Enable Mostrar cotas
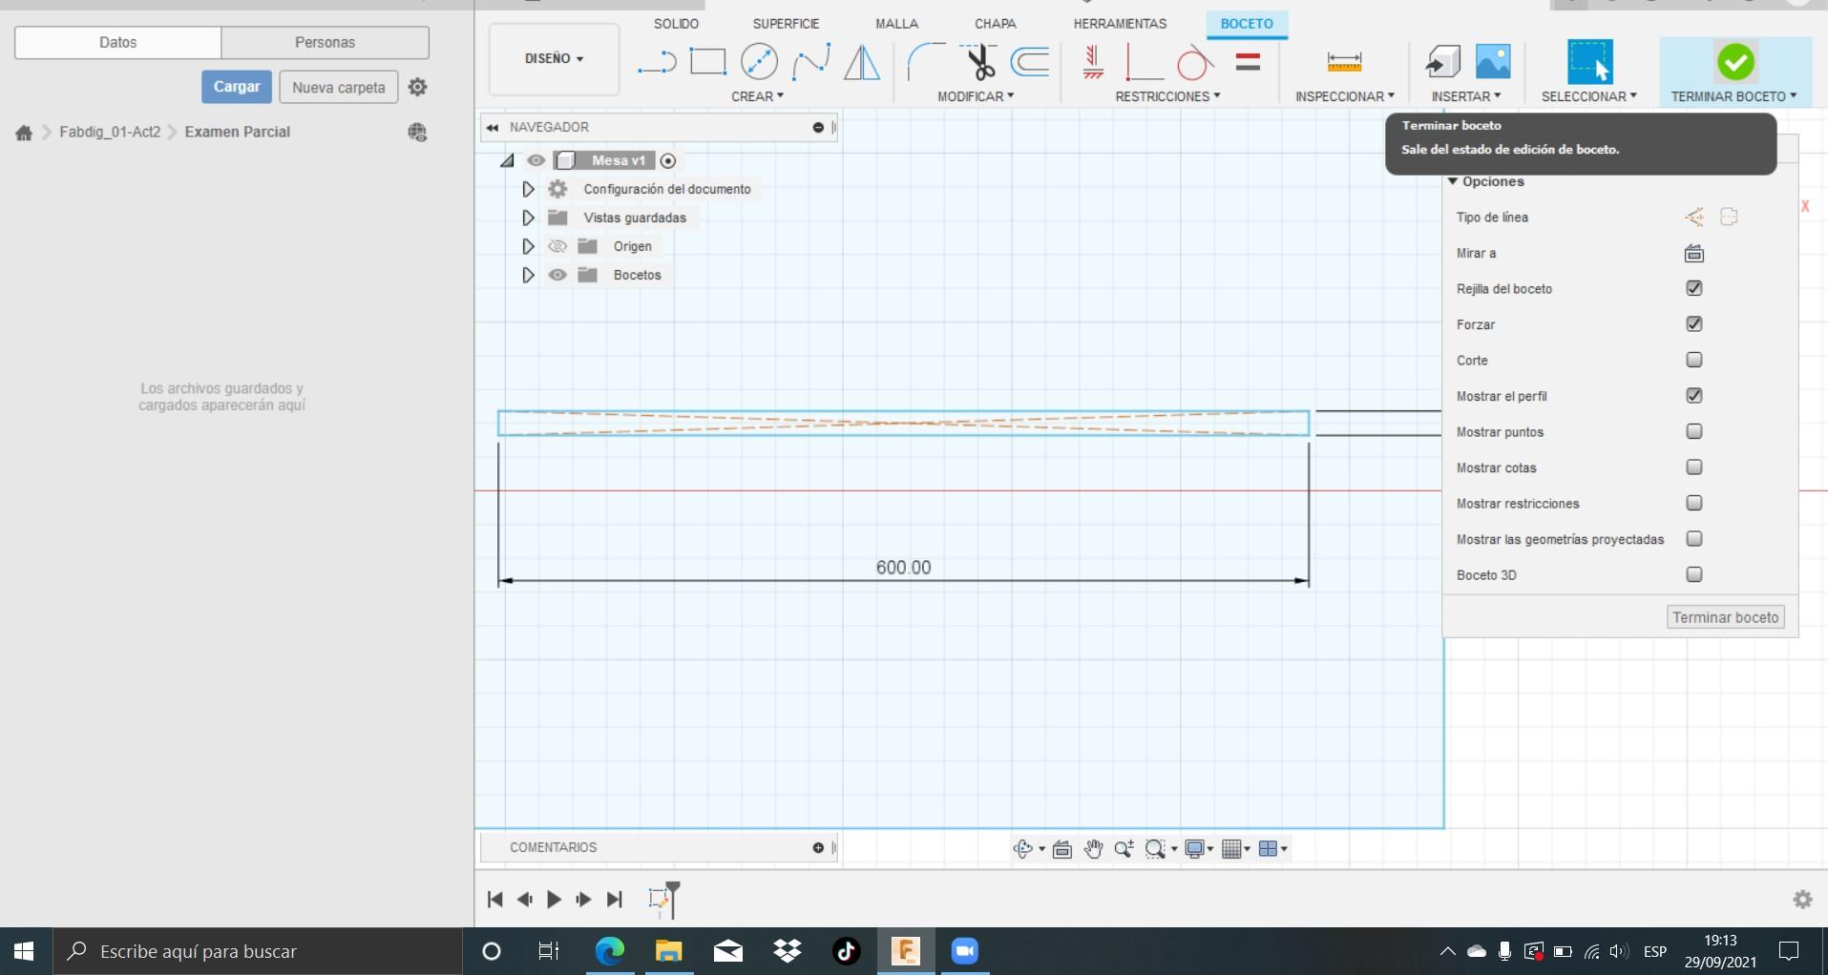 click(x=1694, y=467)
